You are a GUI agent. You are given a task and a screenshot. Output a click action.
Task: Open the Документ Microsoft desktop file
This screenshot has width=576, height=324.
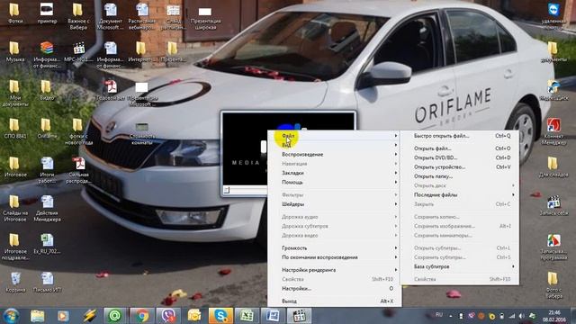(110, 16)
